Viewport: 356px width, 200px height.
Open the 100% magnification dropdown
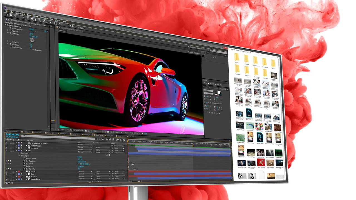tap(64, 130)
